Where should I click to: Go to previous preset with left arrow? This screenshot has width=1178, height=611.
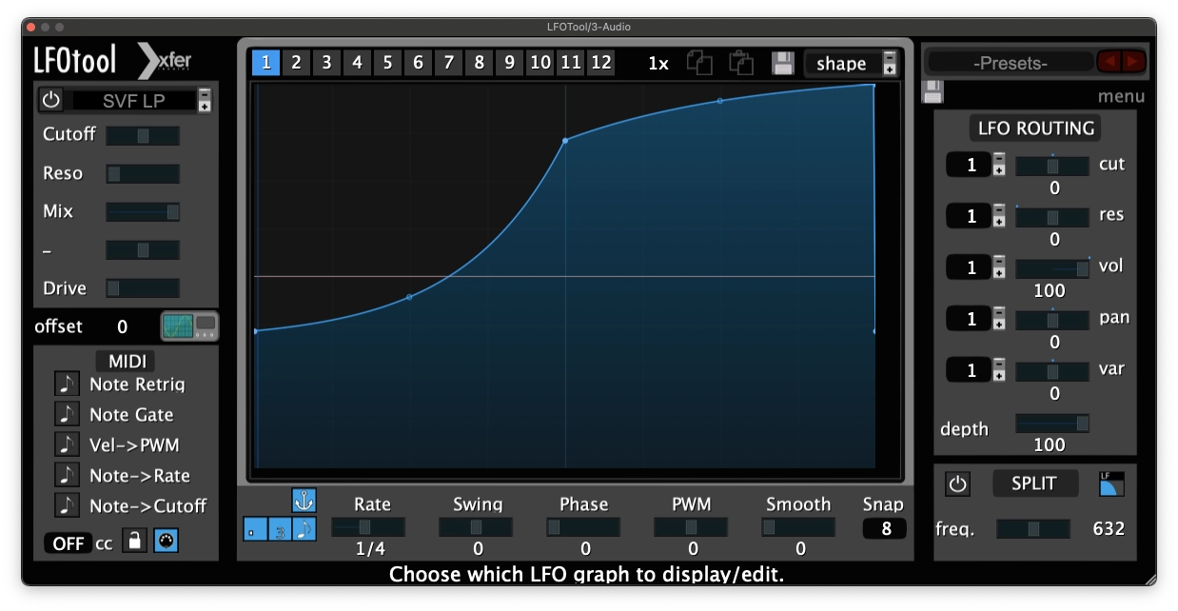[x=1109, y=62]
